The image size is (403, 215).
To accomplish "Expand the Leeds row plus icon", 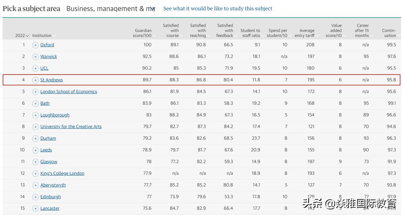I will (35, 150).
